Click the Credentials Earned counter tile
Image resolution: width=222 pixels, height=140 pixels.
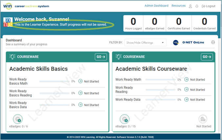pyautogui.click(x=204, y=23)
